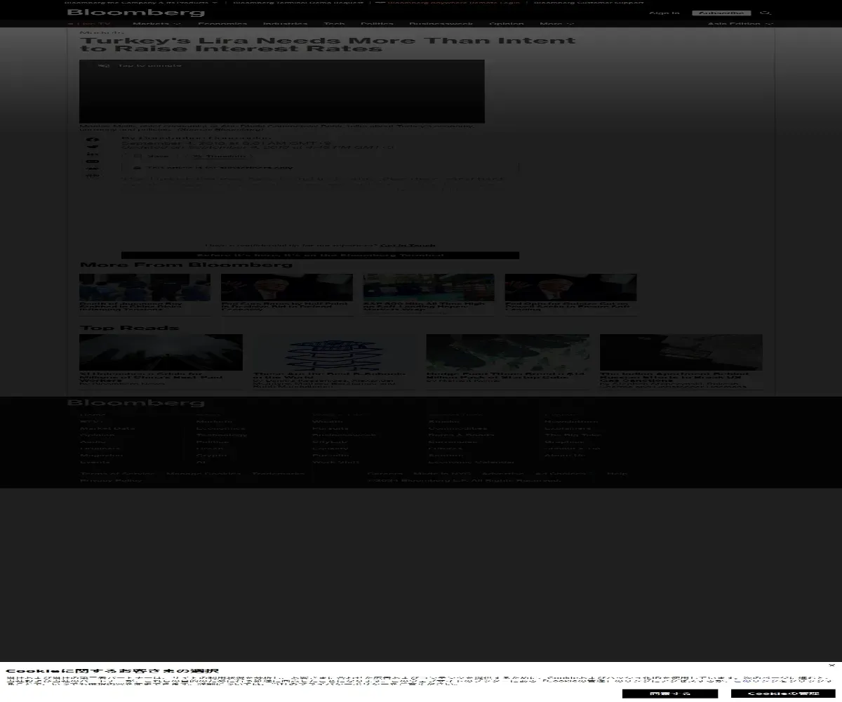Open Manage Cookies footer link

pyautogui.click(x=203, y=473)
